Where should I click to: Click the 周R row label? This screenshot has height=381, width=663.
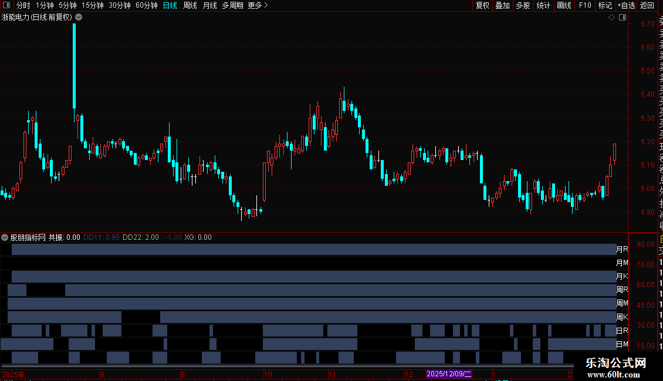click(622, 290)
